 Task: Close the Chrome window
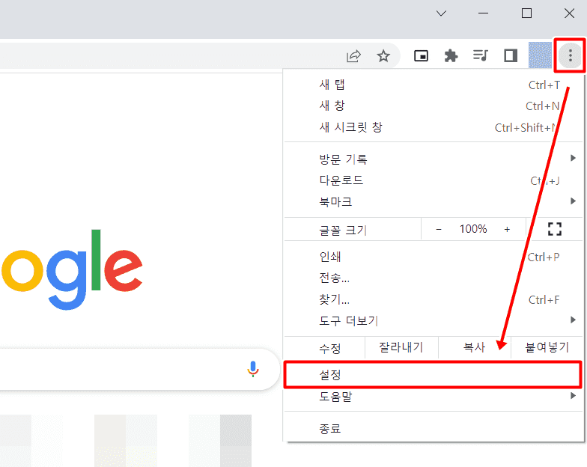click(x=569, y=13)
